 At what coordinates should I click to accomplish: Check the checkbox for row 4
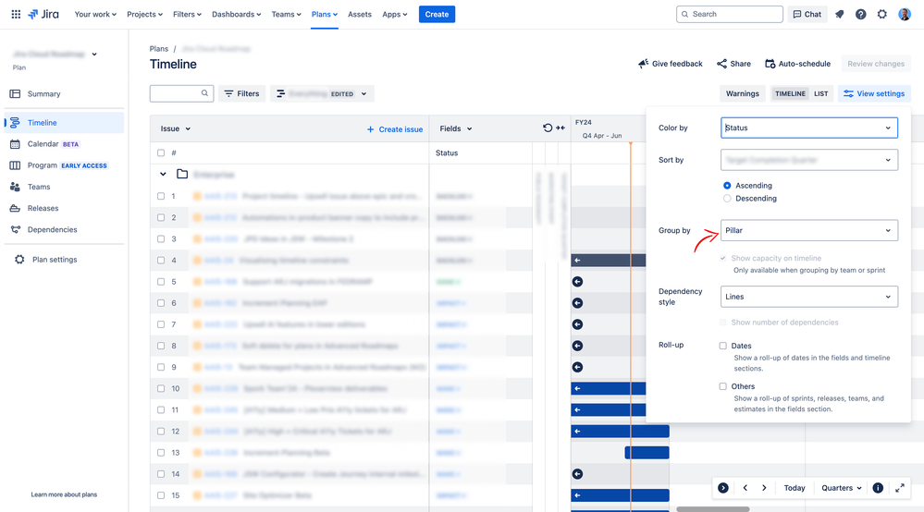tap(161, 260)
